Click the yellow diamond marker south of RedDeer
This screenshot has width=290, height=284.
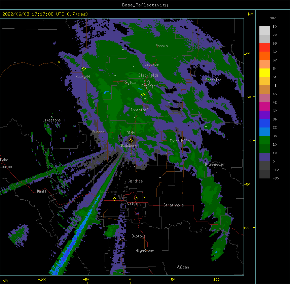point(143,95)
